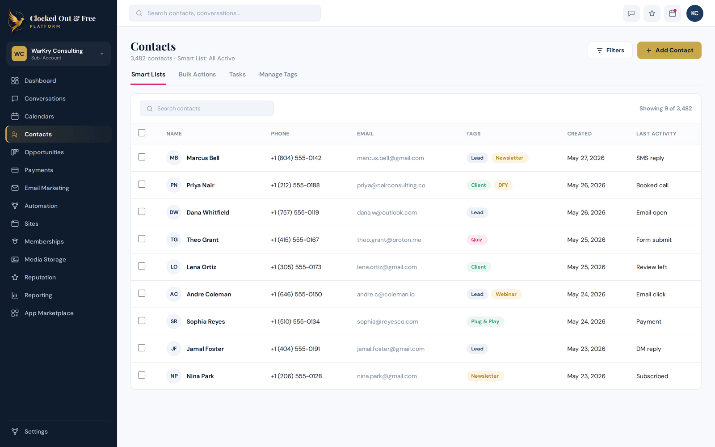
Task: Click the Opportunities kanban icon
Action: [15, 152]
